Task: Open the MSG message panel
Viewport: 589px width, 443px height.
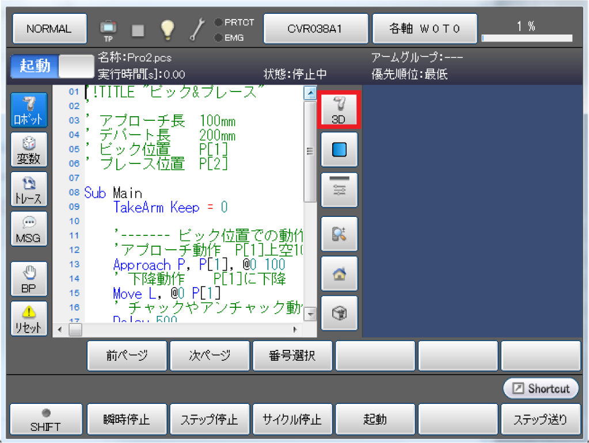Action: pos(29,231)
